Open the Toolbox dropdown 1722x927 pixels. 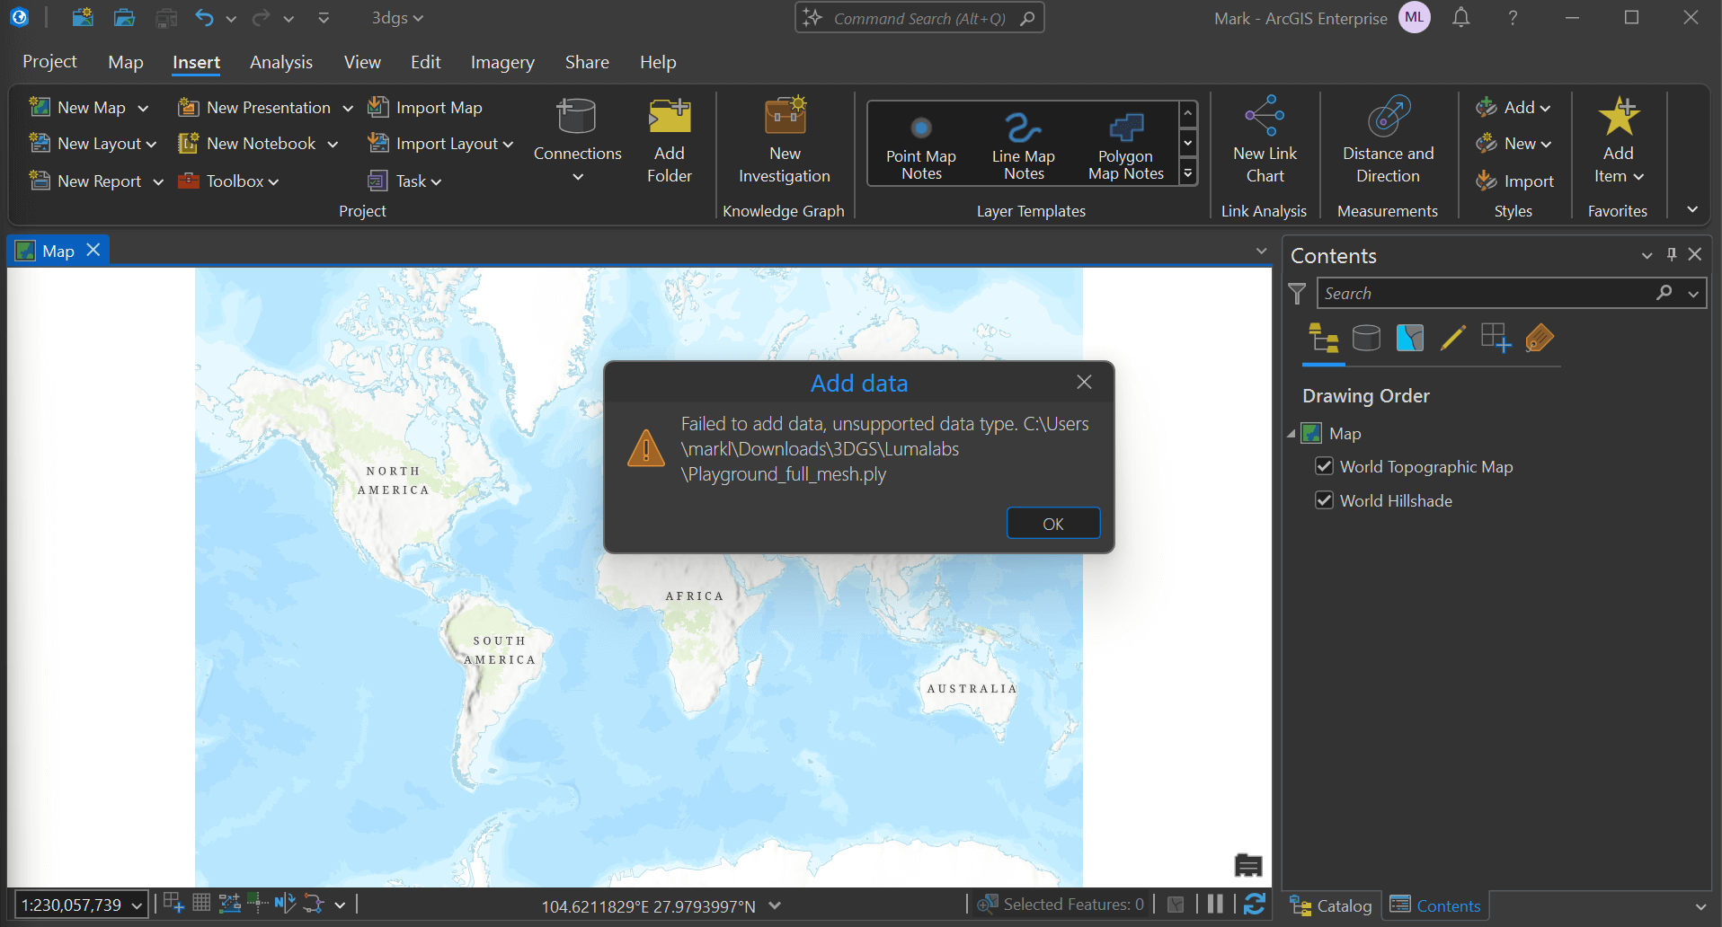[x=273, y=182]
